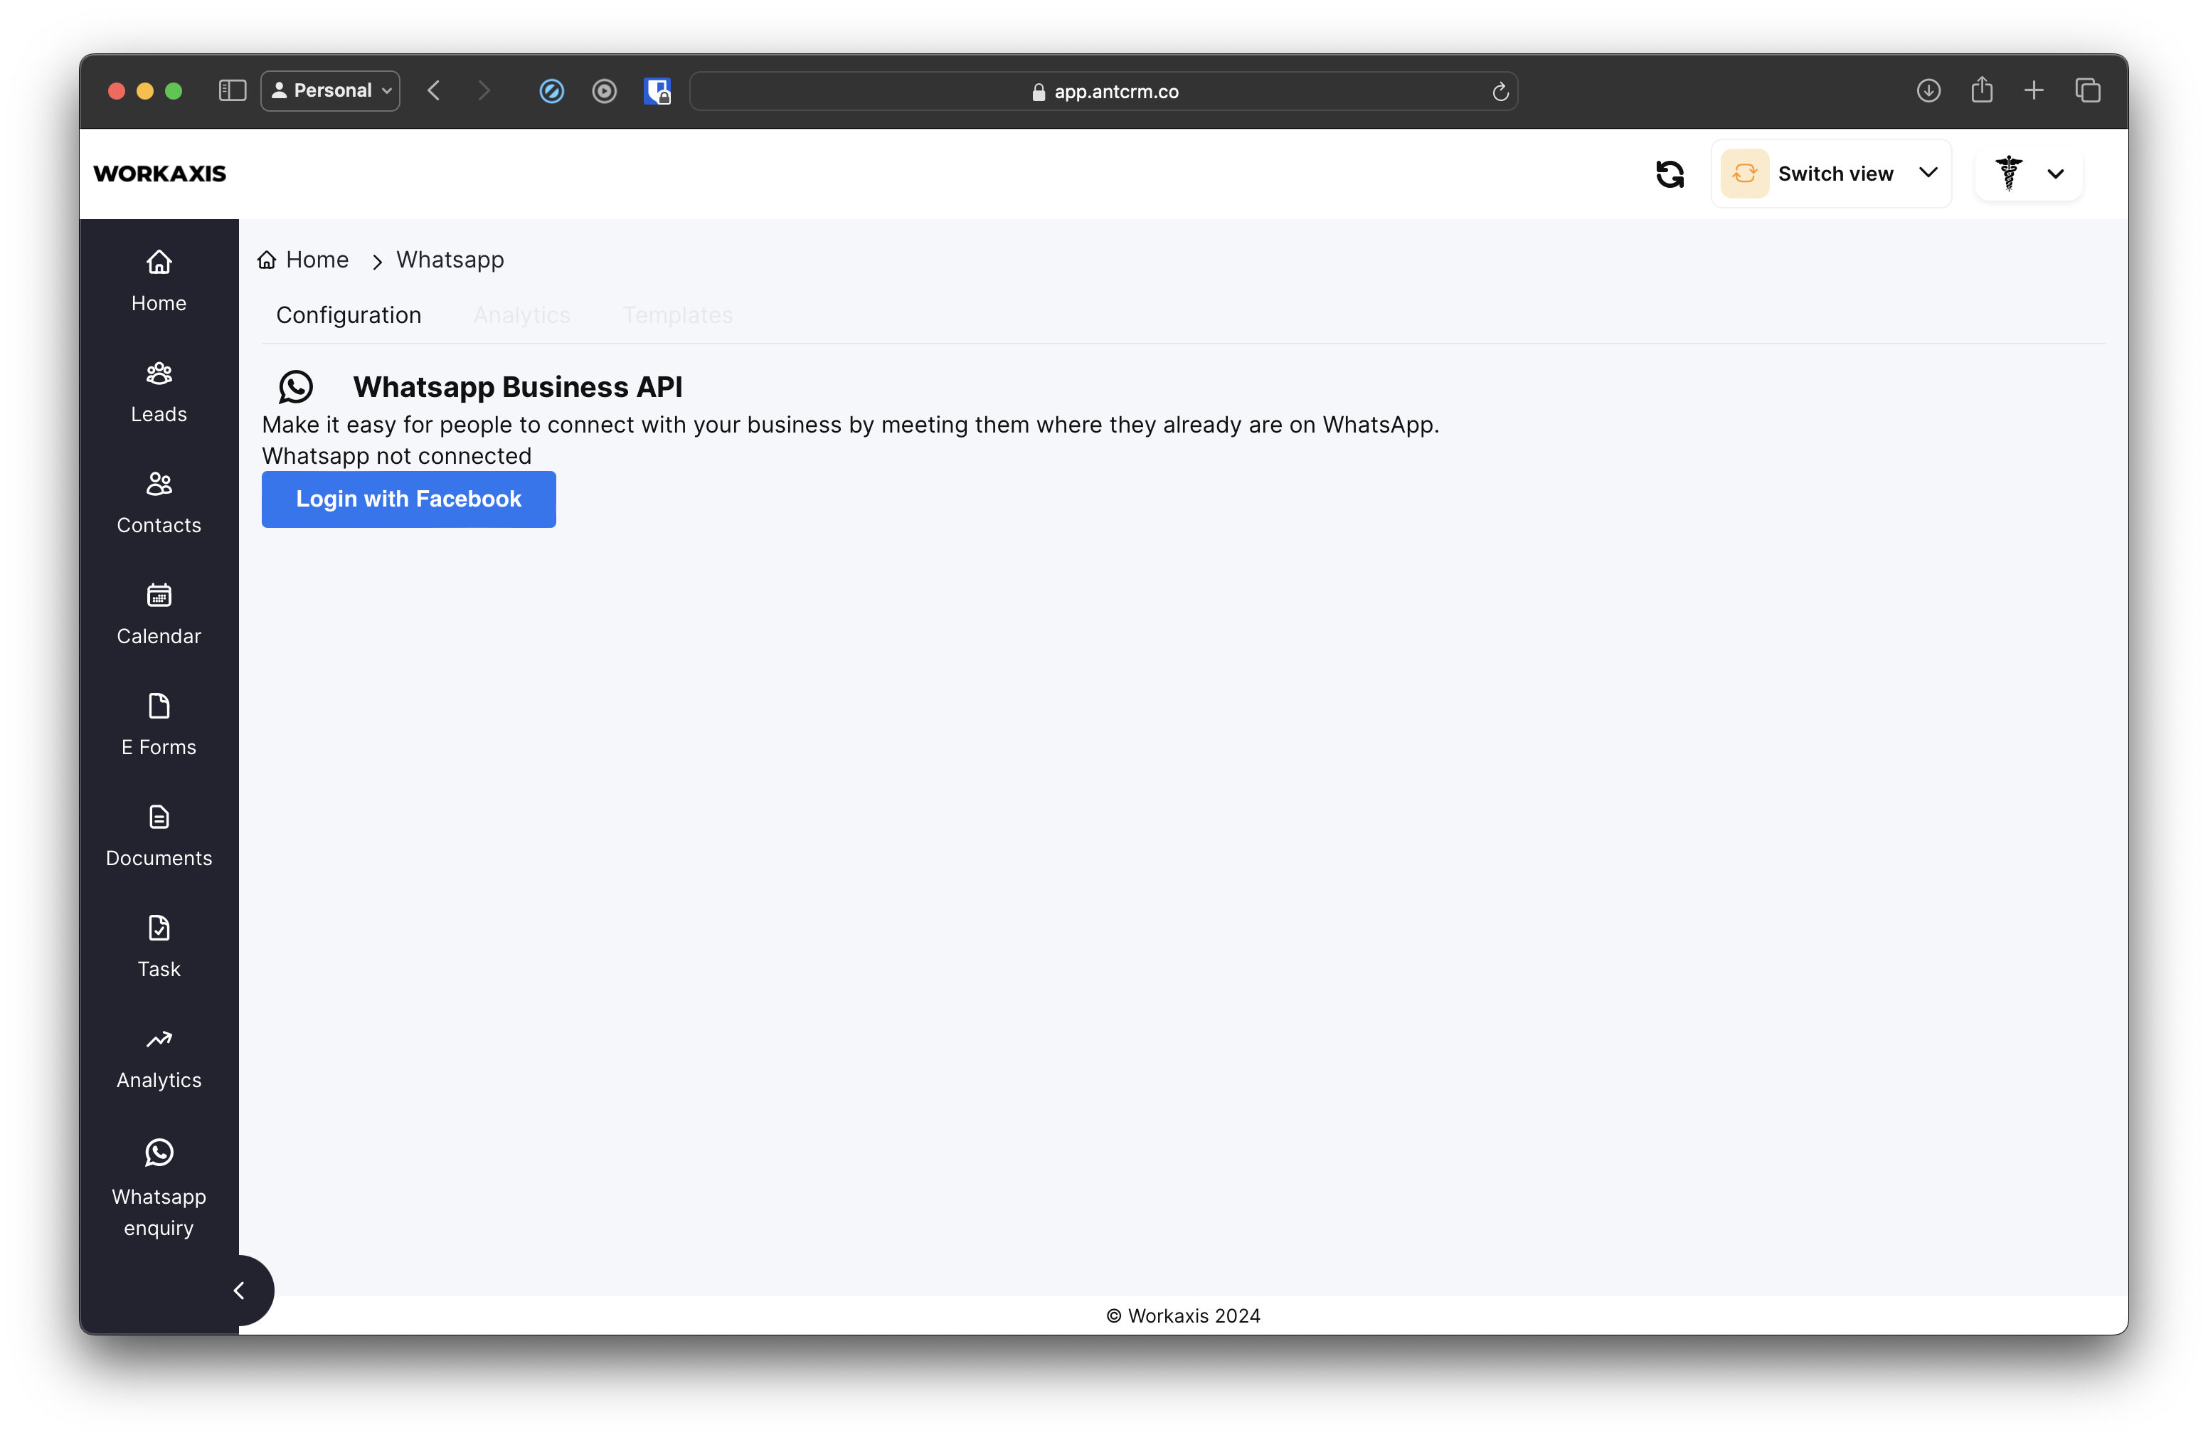This screenshot has width=2208, height=1440.
Task: Open the Personal profile dropdown in Safari
Action: [x=330, y=91]
